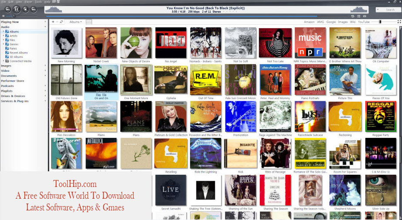Open the Services & Plug-ins section
This screenshot has width=402, height=220.
pos(15,101)
